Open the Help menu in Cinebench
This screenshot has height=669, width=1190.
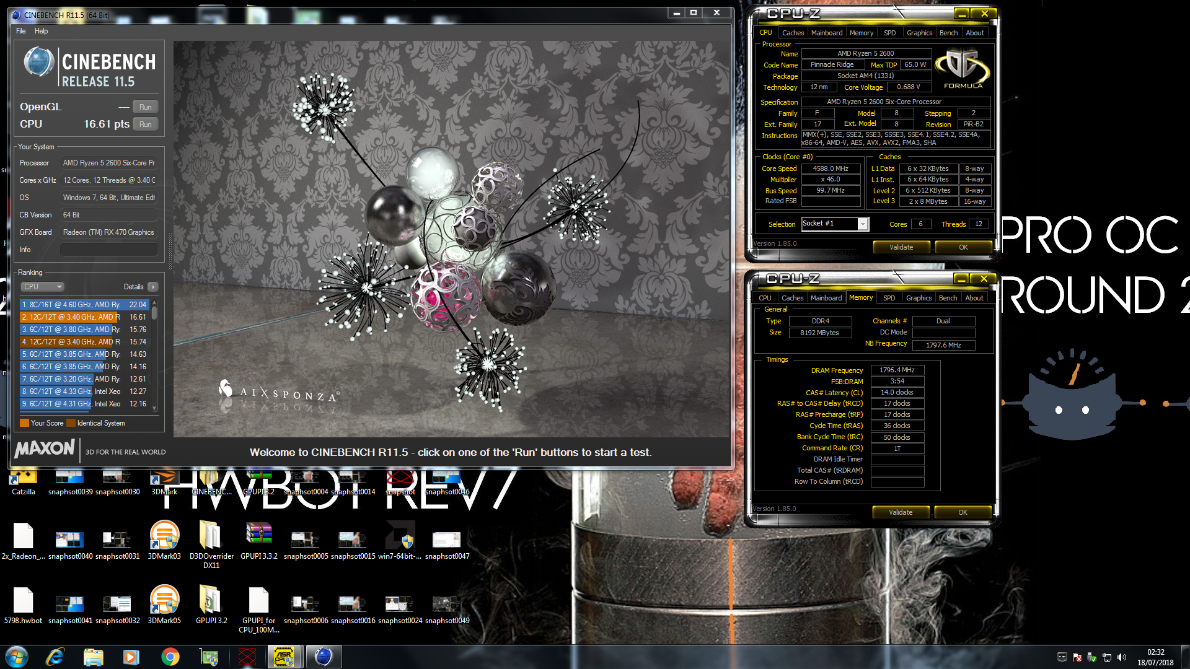(41, 31)
